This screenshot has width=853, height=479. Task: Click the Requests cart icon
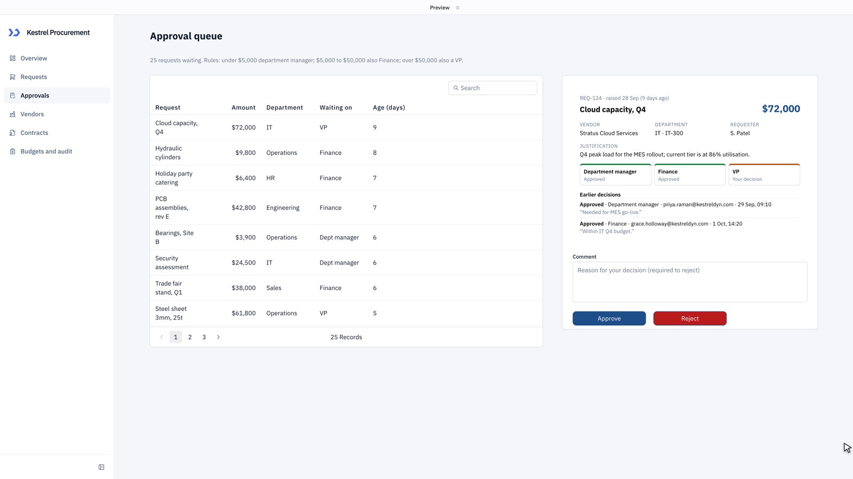pos(12,77)
